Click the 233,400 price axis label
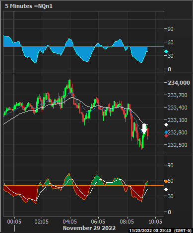The height and width of the screenshot is (233, 193). (x=177, y=108)
